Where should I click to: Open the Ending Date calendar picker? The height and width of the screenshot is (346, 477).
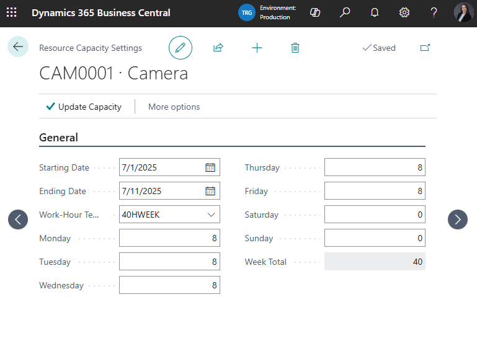[210, 191]
